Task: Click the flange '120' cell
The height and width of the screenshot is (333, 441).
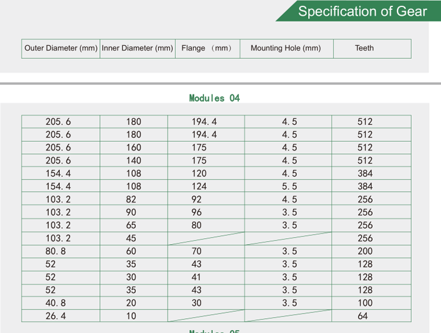Action: click(x=206, y=174)
